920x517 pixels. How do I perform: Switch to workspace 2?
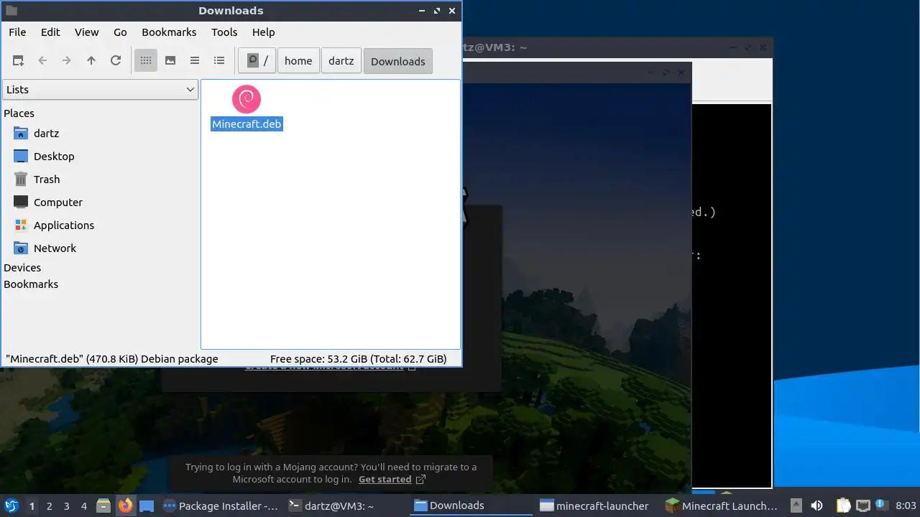click(50, 506)
